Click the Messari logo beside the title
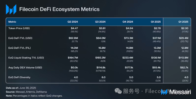The image size is (196, 99). 11,9
